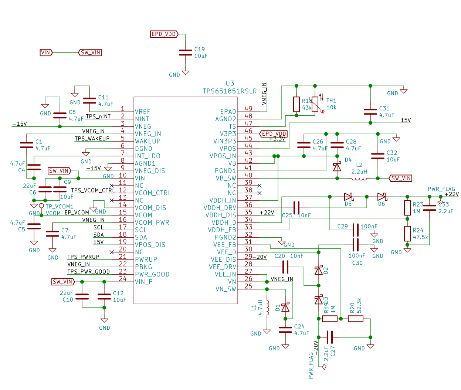Select the EP_VCOM net label
The image size is (461, 390).
77,213
